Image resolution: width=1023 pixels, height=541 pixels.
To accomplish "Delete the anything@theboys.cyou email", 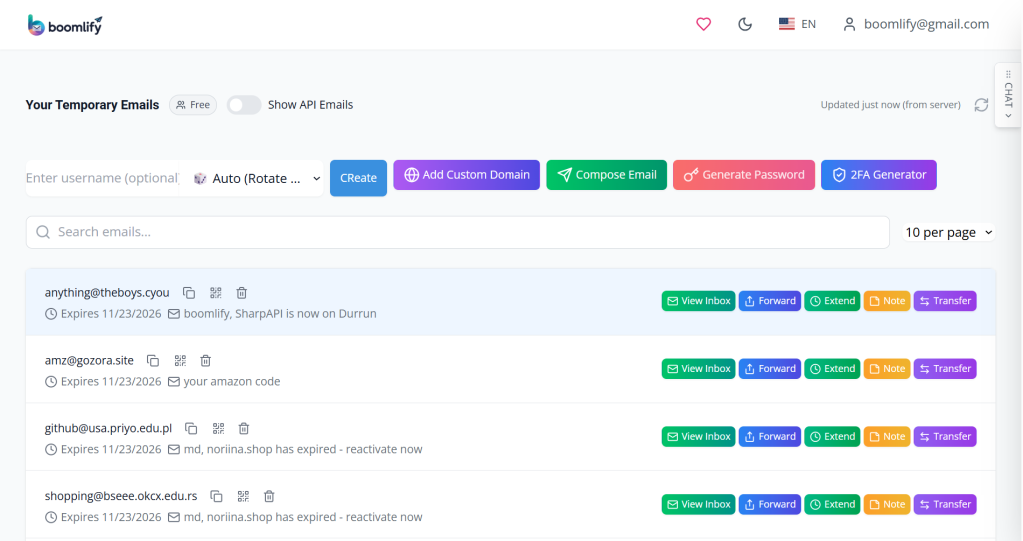I will 242,293.
